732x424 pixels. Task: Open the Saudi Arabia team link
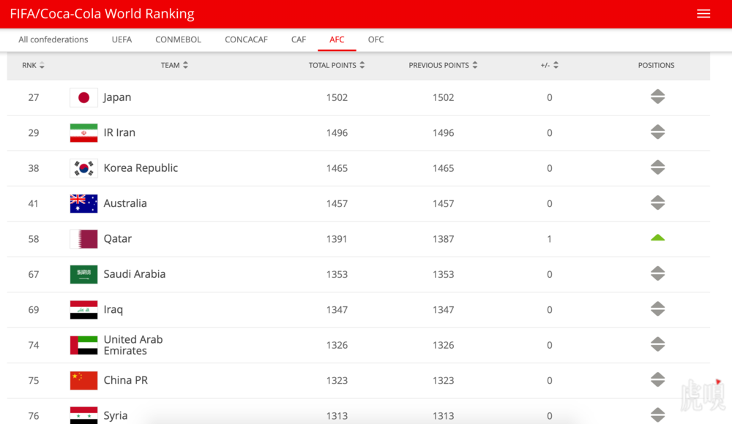(135, 274)
